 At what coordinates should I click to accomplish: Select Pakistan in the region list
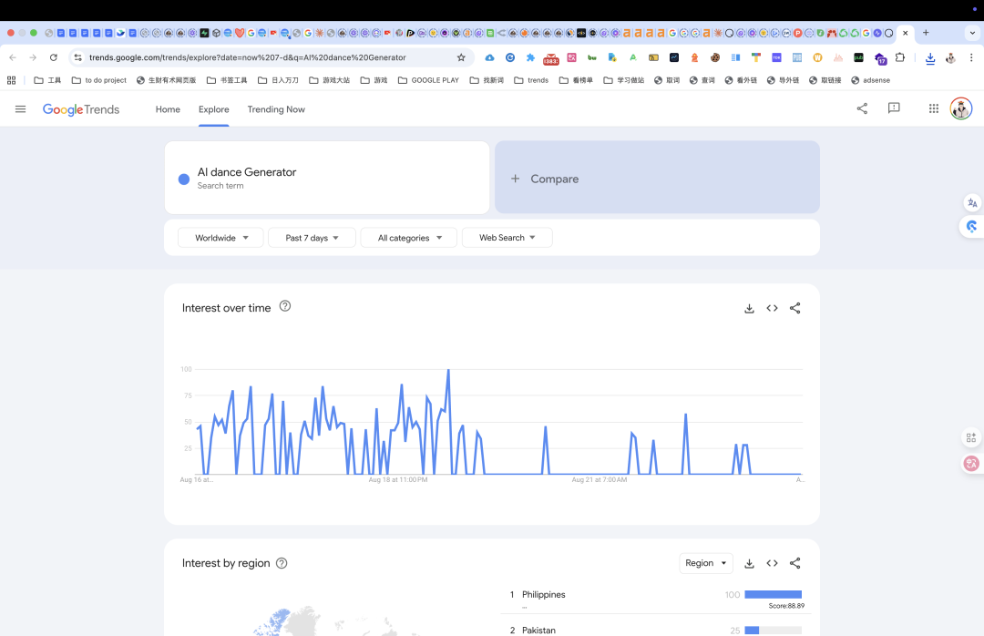click(538, 630)
